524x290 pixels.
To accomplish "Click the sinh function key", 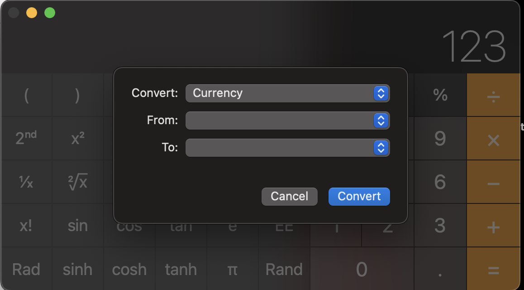I will (x=77, y=270).
